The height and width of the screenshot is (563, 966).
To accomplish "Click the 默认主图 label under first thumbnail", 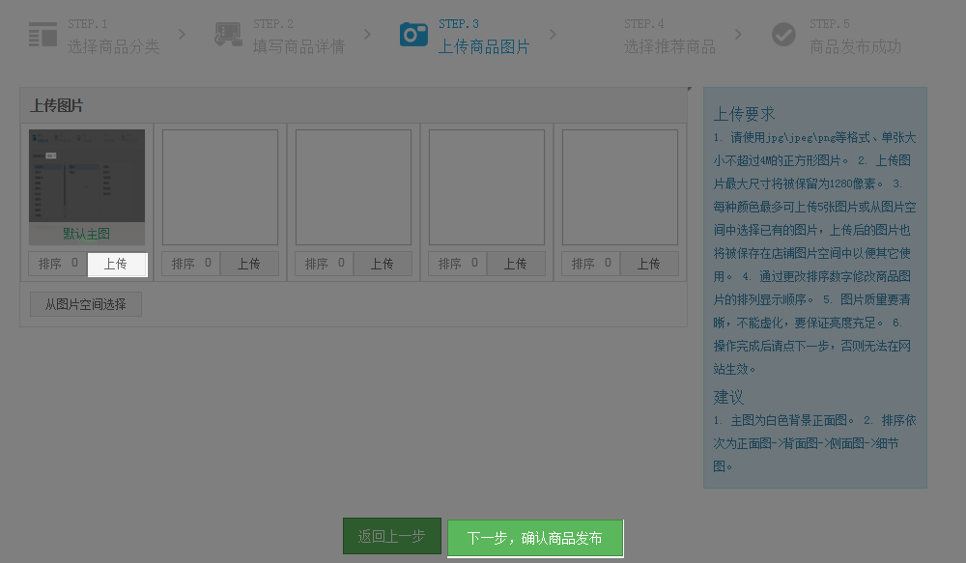I will click(x=87, y=234).
